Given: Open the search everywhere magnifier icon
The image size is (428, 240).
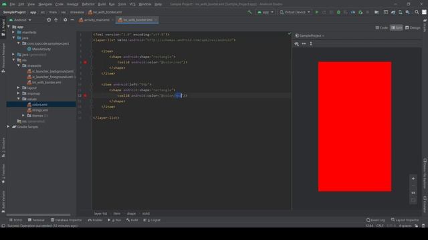Looking at the screenshot, I should (417, 12).
